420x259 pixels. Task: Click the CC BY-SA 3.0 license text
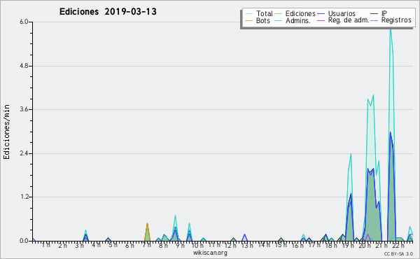click(398, 253)
